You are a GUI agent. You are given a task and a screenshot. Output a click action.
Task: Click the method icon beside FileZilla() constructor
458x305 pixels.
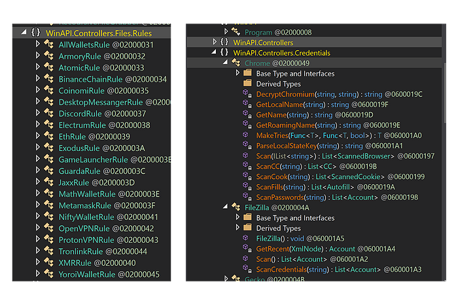[x=245, y=238]
